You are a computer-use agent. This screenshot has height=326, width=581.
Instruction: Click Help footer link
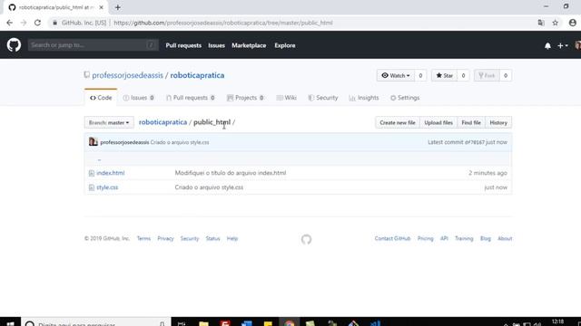coord(232,239)
